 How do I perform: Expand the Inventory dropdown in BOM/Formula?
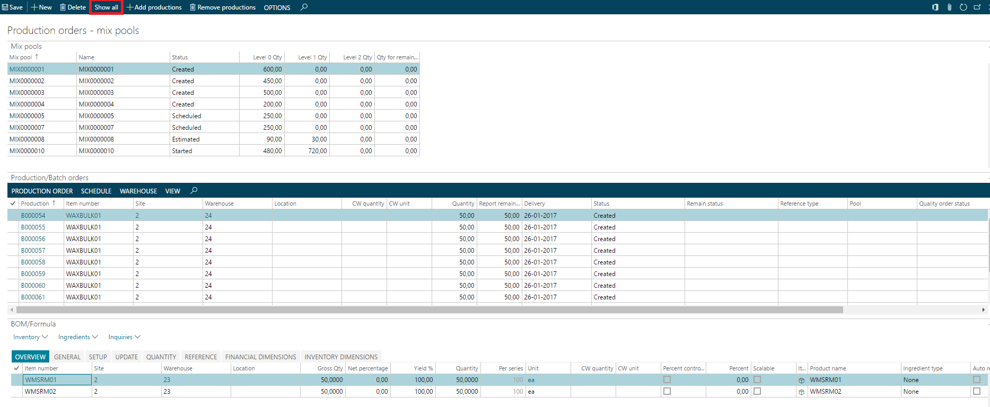30,337
